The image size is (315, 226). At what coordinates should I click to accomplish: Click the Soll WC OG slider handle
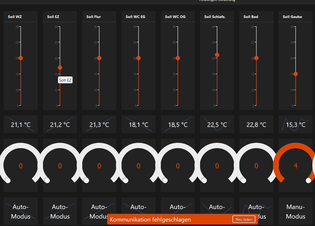pyautogui.click(x=178, y=58)
